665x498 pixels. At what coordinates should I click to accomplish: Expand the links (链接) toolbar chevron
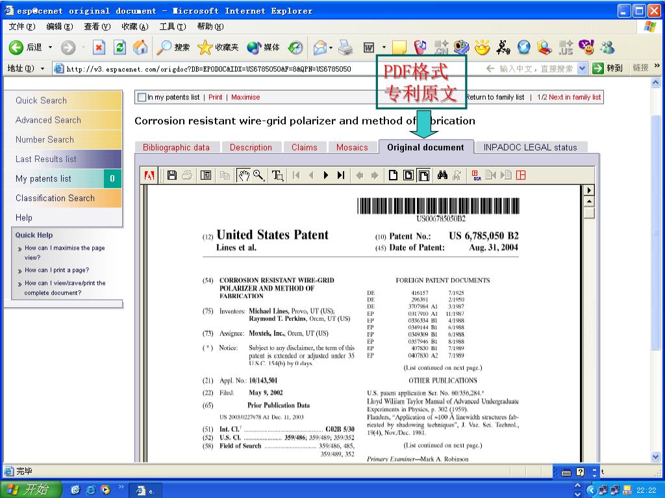coord(657,66)
